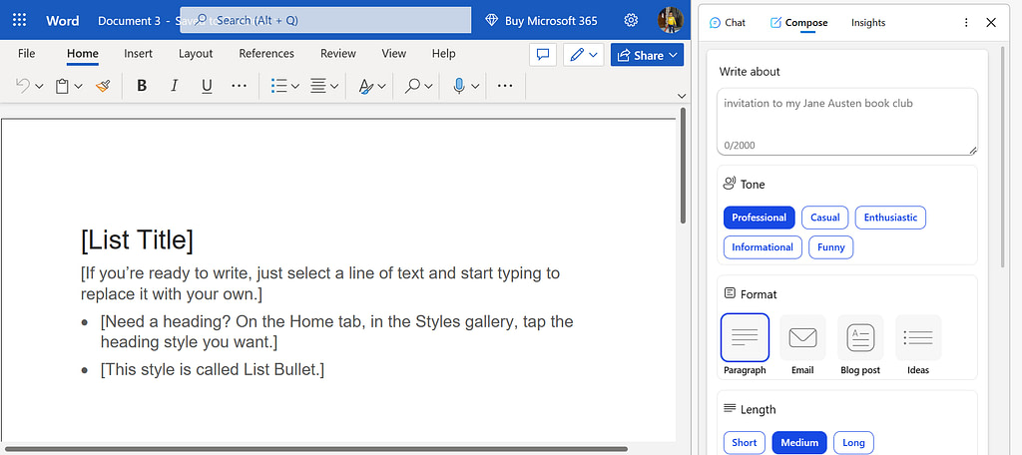Select the Informational tone

(x=763, y=247)
